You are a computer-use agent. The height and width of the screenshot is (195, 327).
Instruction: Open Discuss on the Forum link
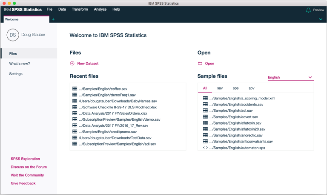click(29, 167)
